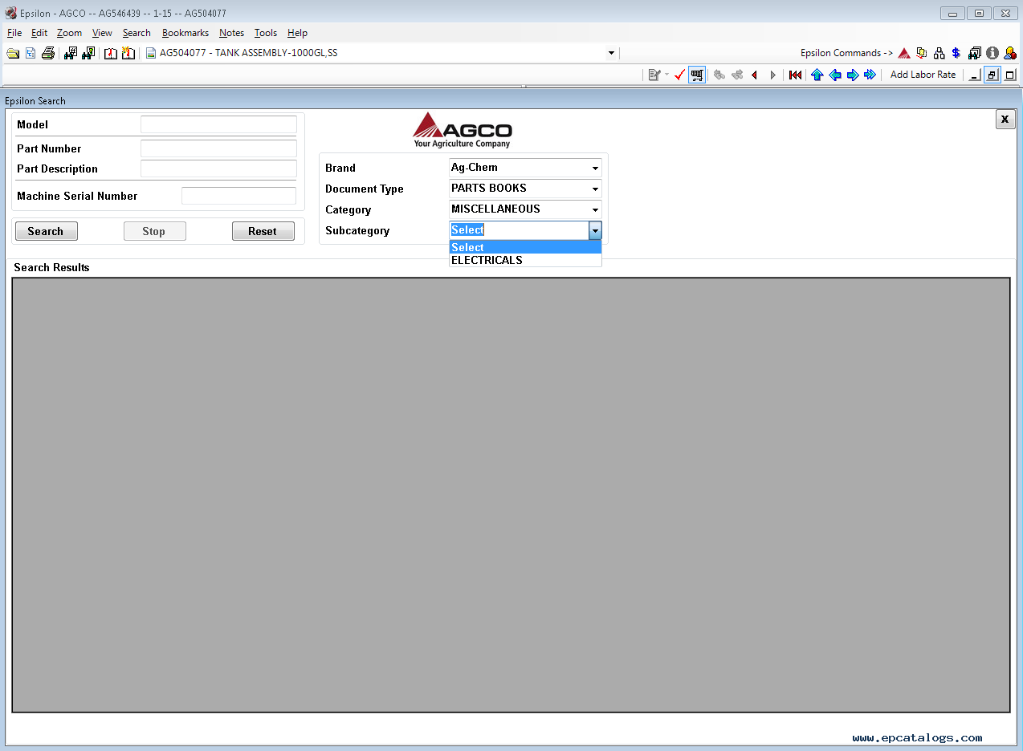The width and height of the screenshot is (1023, 751).
Task: Click the Model input field
Action: pyautogui.click(x=218, y=124)
